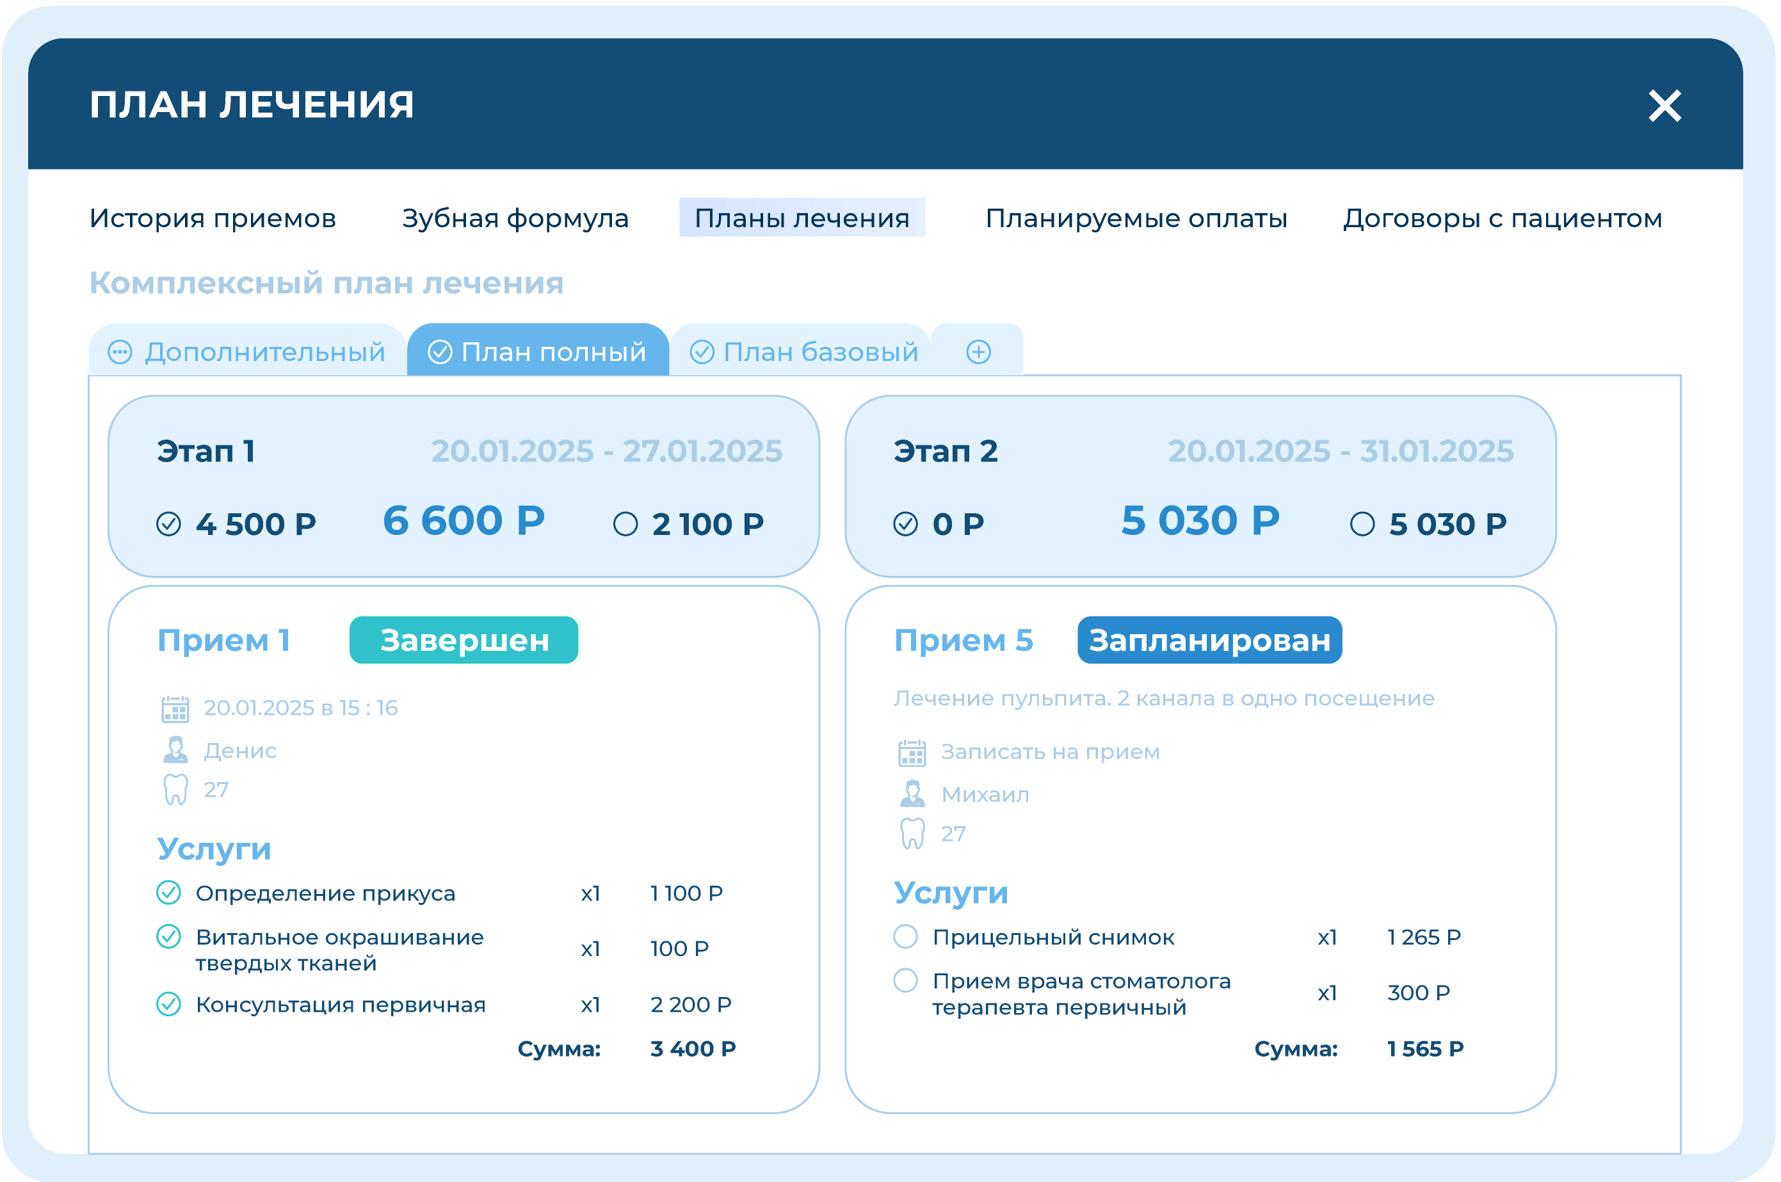
Task: Toggle Консультация первичная checkmark
Action: [x=168, y=1004]
